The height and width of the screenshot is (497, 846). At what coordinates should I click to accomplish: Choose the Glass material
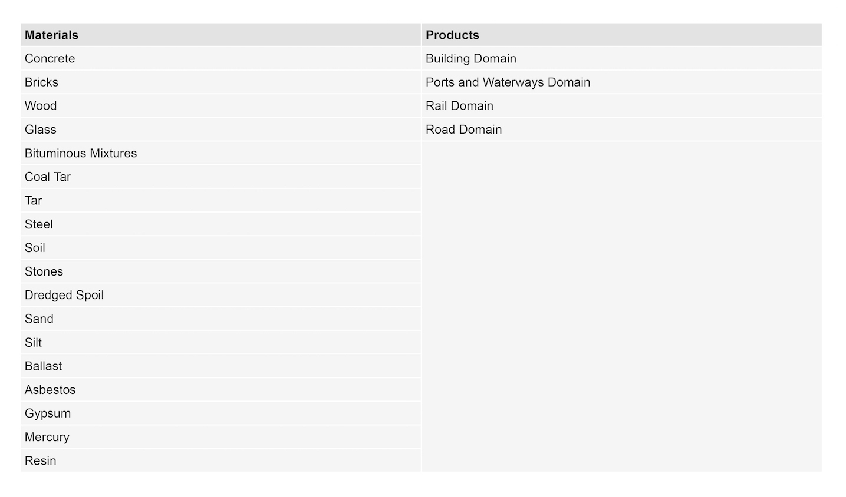click(41, 130)
